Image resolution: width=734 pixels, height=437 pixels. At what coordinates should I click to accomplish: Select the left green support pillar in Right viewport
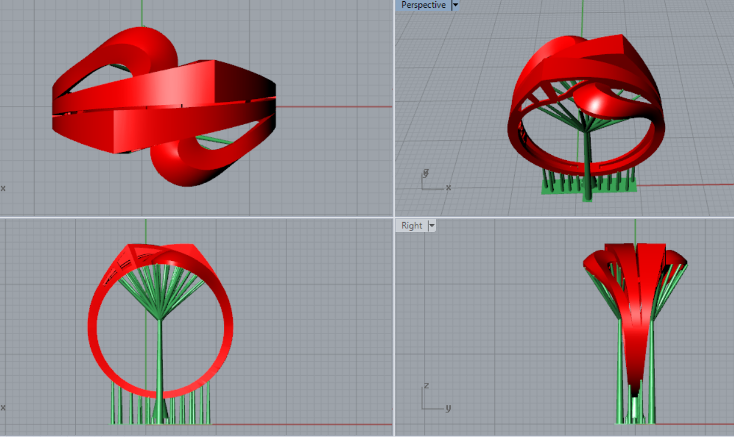(x=620, y=377)
